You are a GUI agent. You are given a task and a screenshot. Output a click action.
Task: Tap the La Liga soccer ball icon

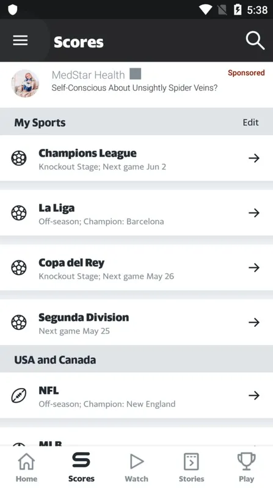19,213
